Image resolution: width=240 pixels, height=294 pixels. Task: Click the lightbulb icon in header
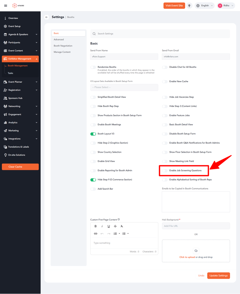pyautogui.click(x=189, y=6)
